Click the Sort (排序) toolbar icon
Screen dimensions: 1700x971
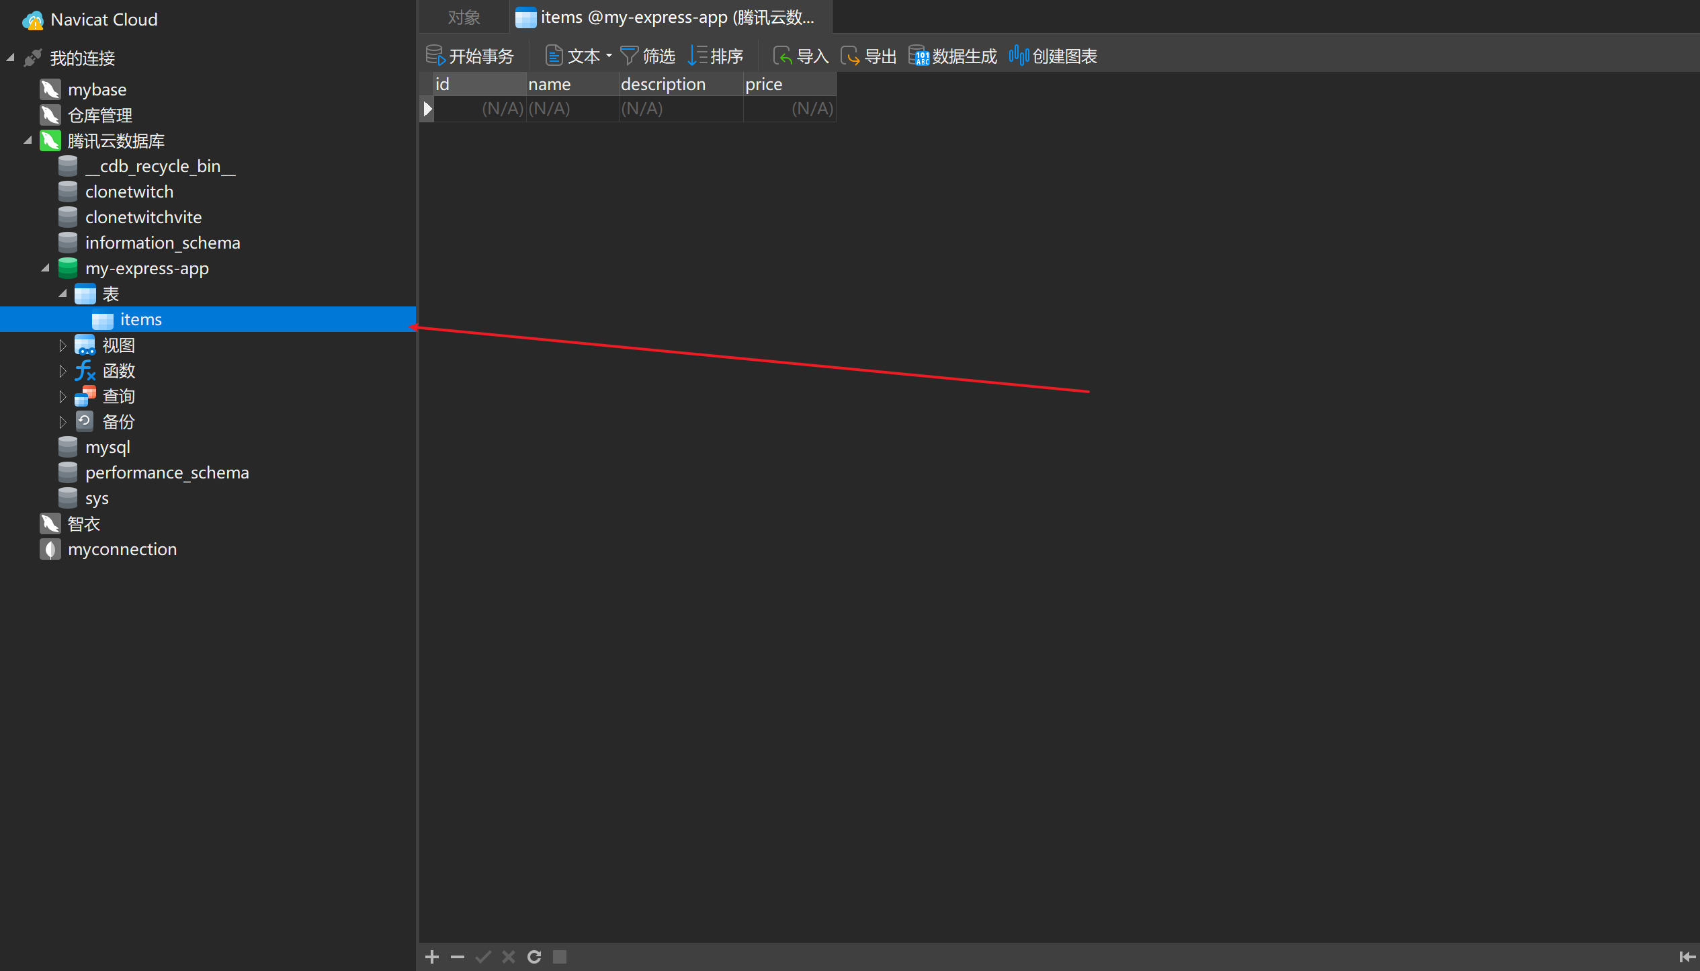697,56
